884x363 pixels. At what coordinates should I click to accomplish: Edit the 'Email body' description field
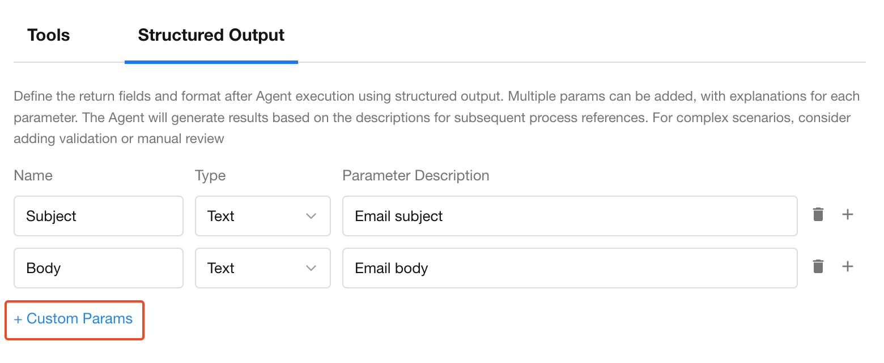coord(569,268)
